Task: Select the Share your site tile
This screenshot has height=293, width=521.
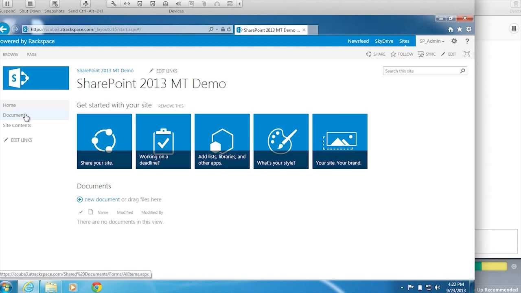Action: click(104, 141)
